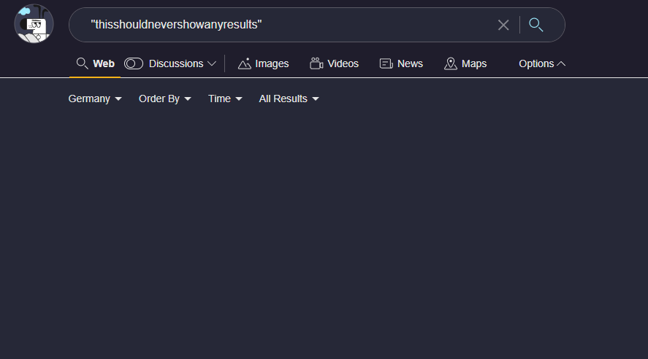Image resolution: width=648 pixels, height=359 pixels.
Task: Switch to the News text tab
Action: (x=410, y=63)
